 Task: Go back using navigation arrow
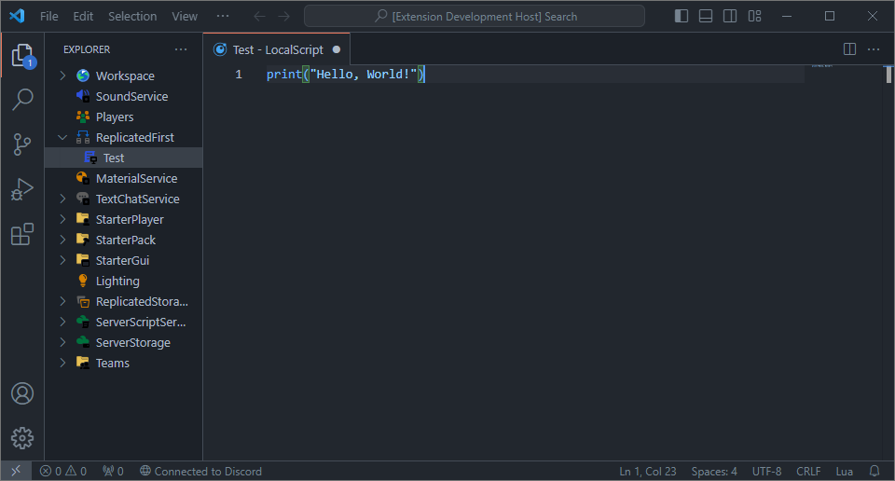[x=260, y=16]
